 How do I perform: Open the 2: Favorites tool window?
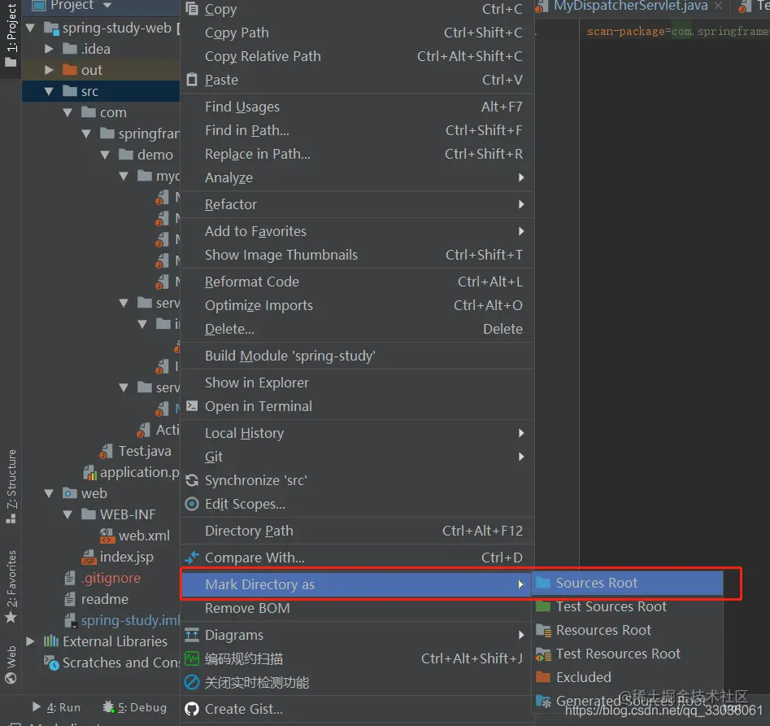click(x=11, y=587)
